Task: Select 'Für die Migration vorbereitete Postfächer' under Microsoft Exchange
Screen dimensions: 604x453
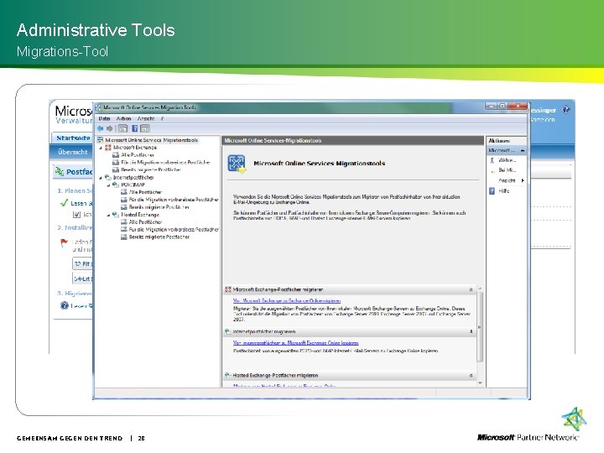Action: point(165,163)
